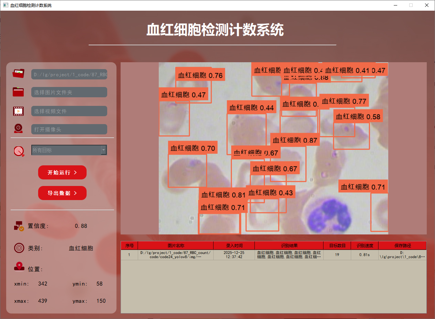Click detection label 血红细胞 0.77

coord(344,101)
